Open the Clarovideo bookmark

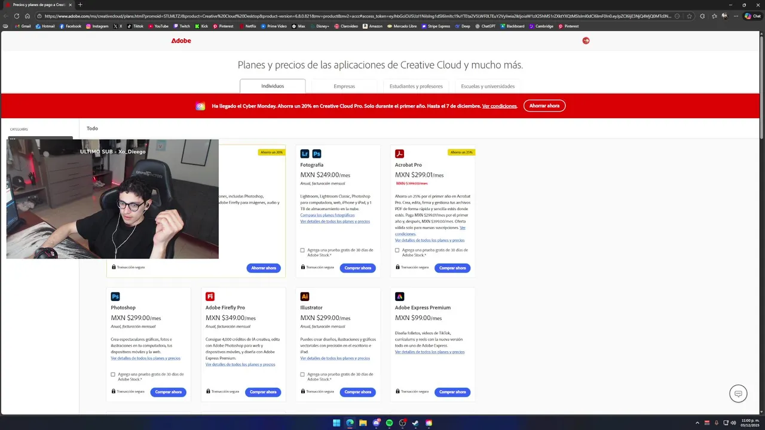click(347, 26)
